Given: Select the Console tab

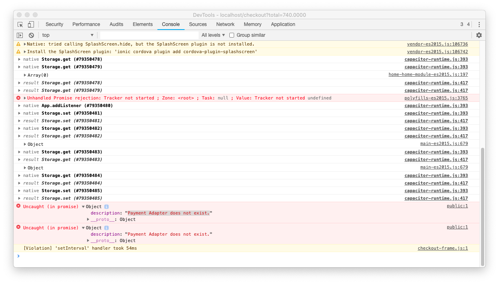Looking at the screenshot, I should (x=171, y=24).
